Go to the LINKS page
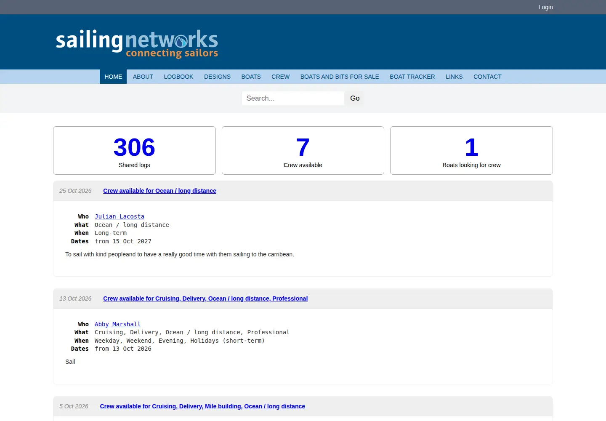 (454, 77)
